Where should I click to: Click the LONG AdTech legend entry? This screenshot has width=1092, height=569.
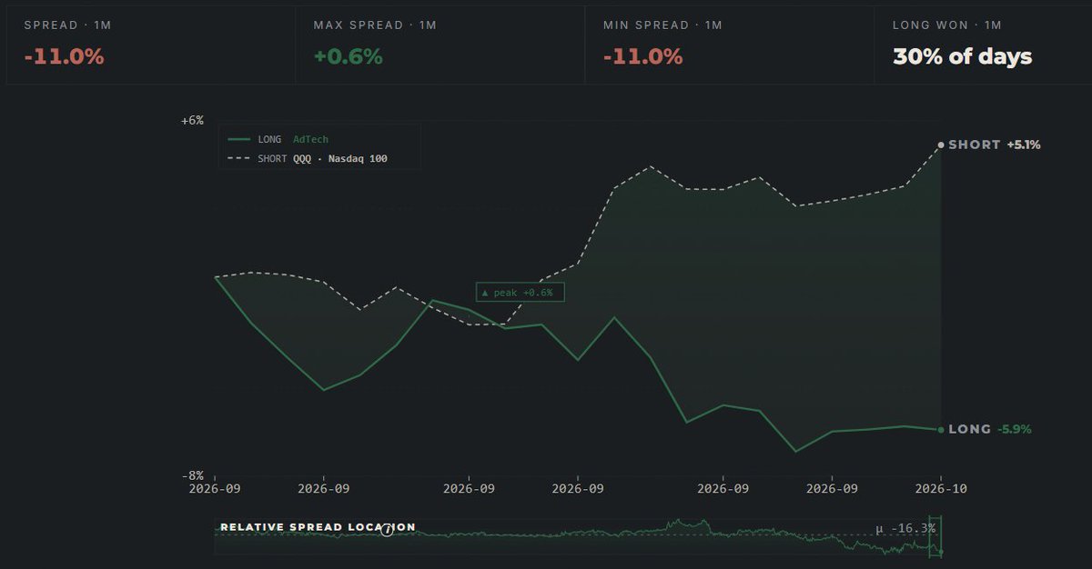(278, 139)
